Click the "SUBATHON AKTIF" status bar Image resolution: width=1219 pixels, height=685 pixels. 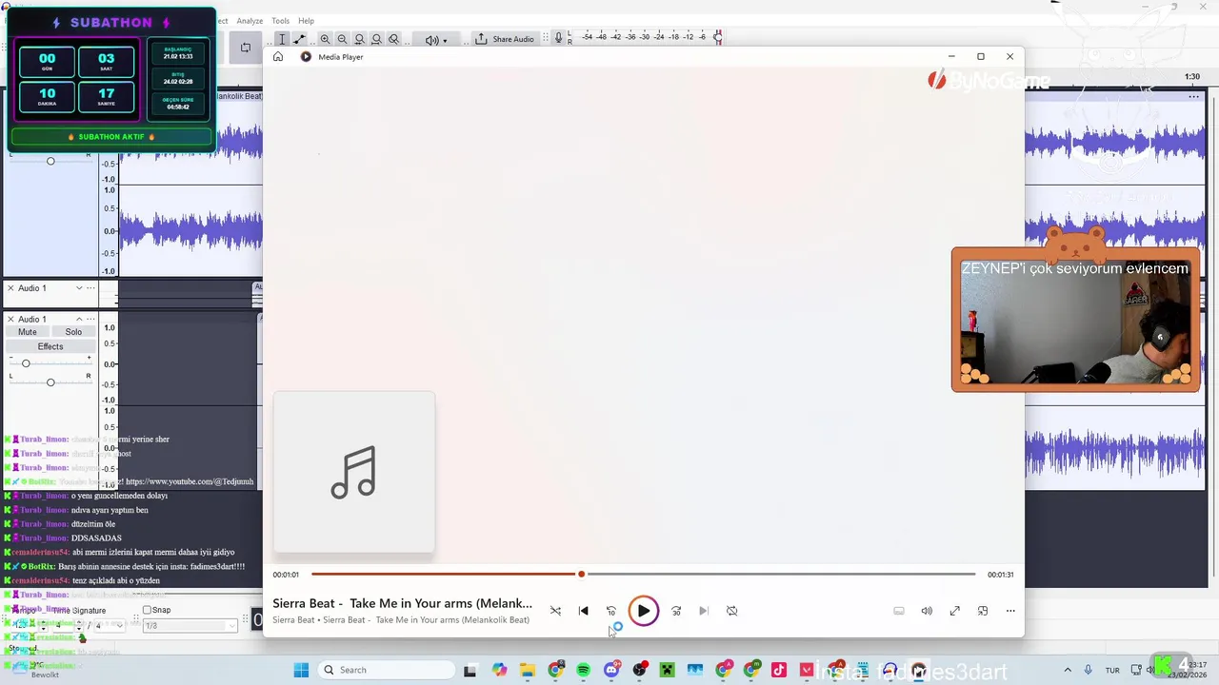pyautogui.click(x=111, y=137)
